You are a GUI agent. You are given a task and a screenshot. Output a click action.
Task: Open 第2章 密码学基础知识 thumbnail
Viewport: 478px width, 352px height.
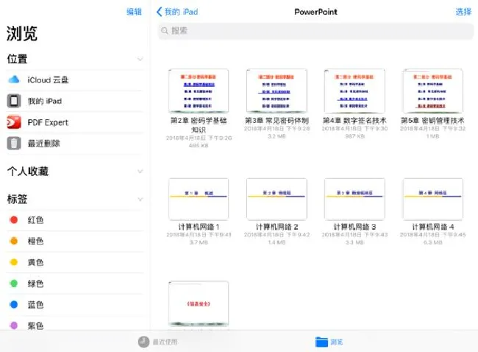point(199,91)
